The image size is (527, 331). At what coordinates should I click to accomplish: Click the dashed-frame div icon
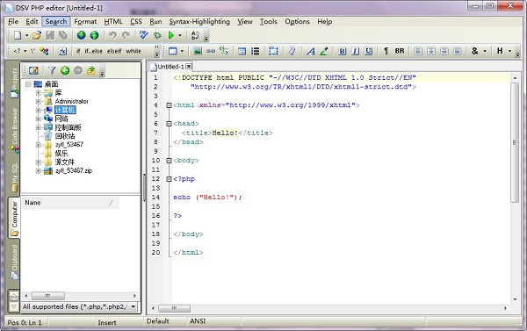pos(273,51)
